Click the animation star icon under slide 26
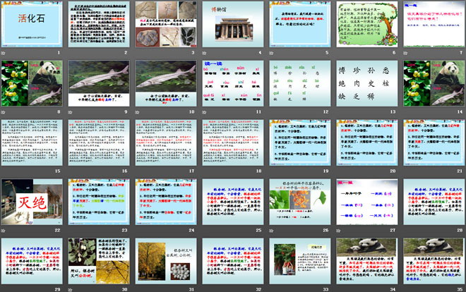The height and width of the screenshot is (292, 466). pyautogui.click(x=271, y=231)
